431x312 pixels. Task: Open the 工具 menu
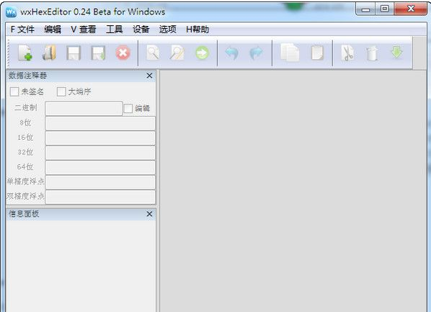coord(115,29)
